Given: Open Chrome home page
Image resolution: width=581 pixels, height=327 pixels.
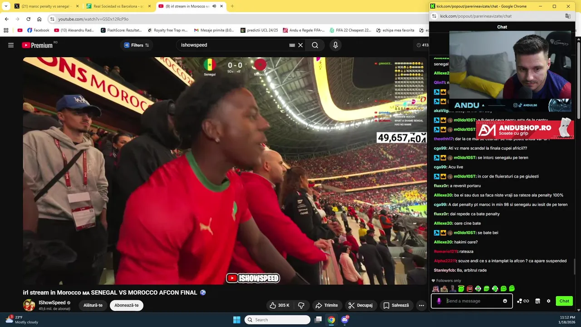Looking at the screenshot, I should [39, 19].
